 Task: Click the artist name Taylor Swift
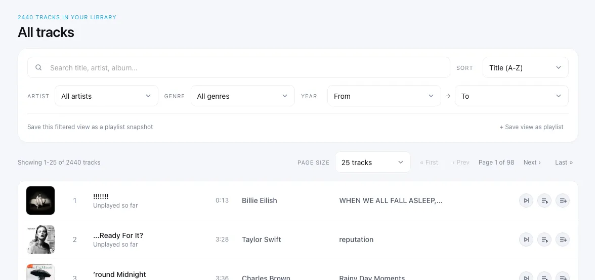(x=262, y=239)
